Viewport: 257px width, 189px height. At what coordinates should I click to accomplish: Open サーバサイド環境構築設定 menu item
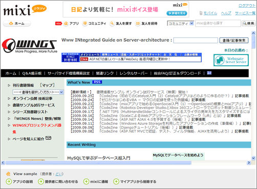point(69,73)
